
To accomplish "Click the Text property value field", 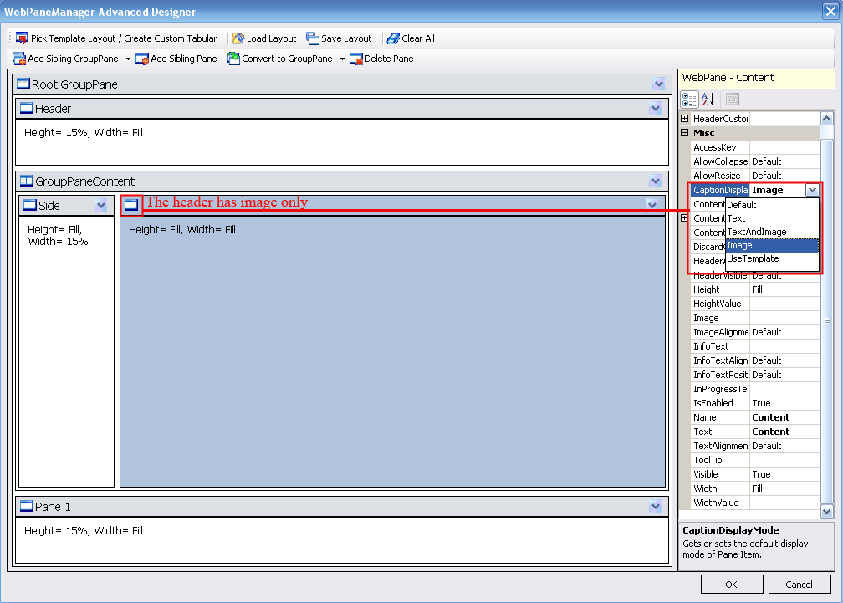I will (x=784, y=432).
